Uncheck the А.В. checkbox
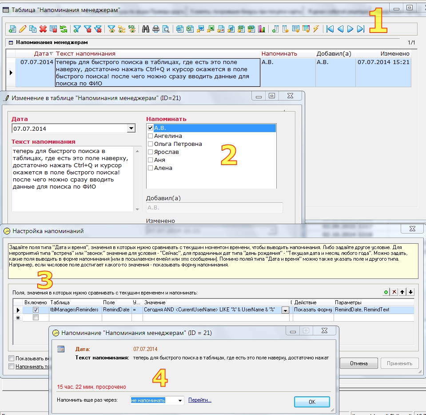The image size is (426, 415). pos(150,128)
